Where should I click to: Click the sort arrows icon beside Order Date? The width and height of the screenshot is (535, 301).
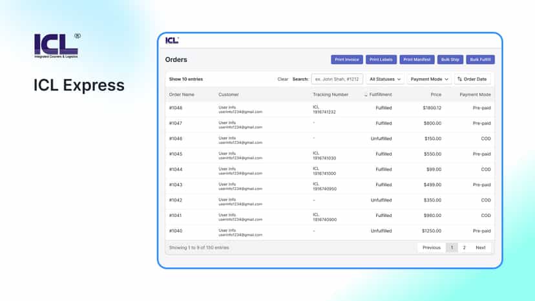pos(459,79)
